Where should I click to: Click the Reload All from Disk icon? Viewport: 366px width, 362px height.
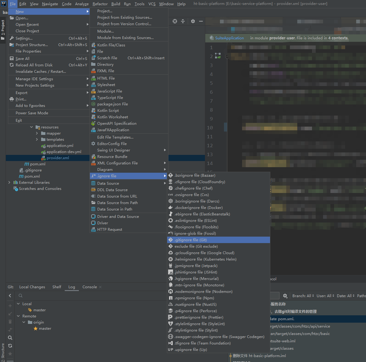tap(12, 65)
